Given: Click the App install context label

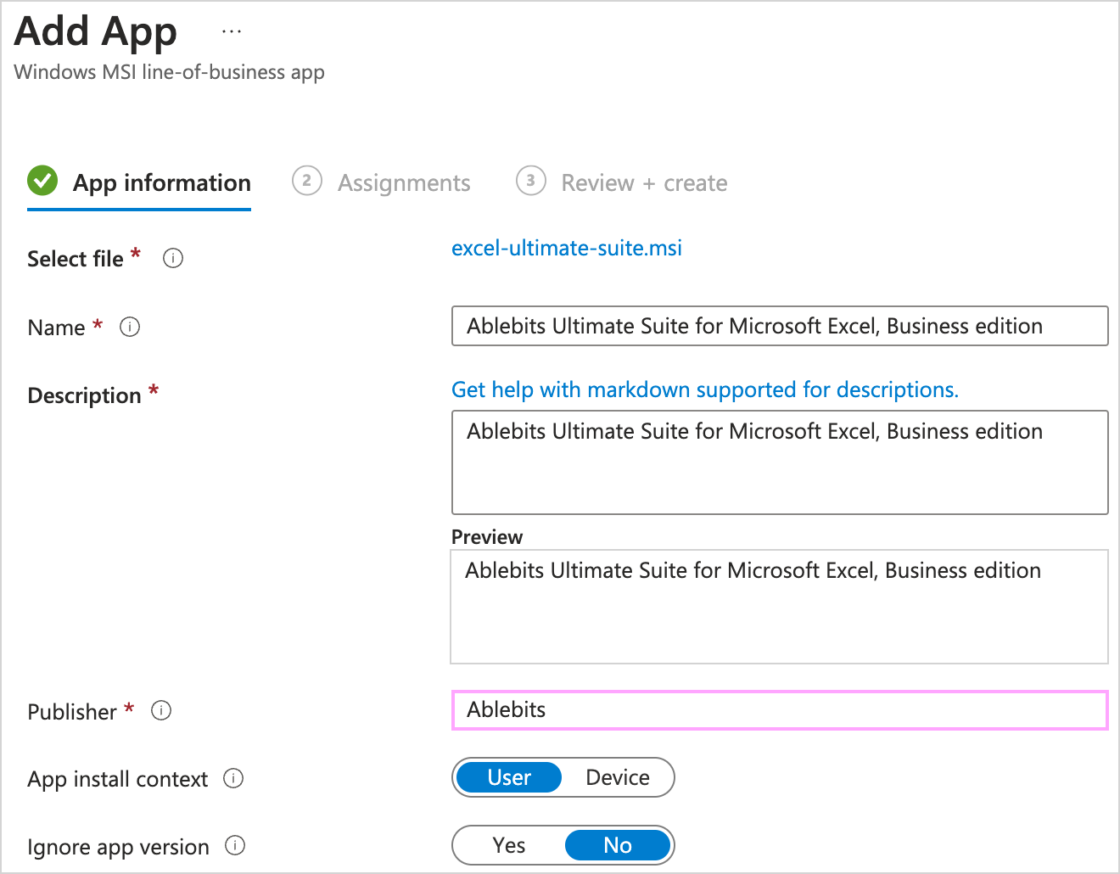Looking at the screenshot, I should 118,779.
